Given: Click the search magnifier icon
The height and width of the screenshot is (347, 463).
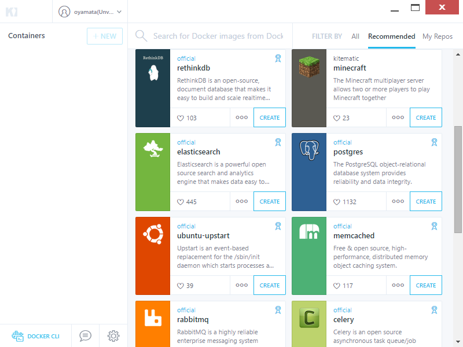Looking at the screenshot, I should [x=141, y=36].
